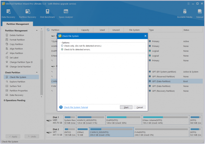Click the Start button in dialog
This screenshot has width=205, height=144.
click(126, 107)
